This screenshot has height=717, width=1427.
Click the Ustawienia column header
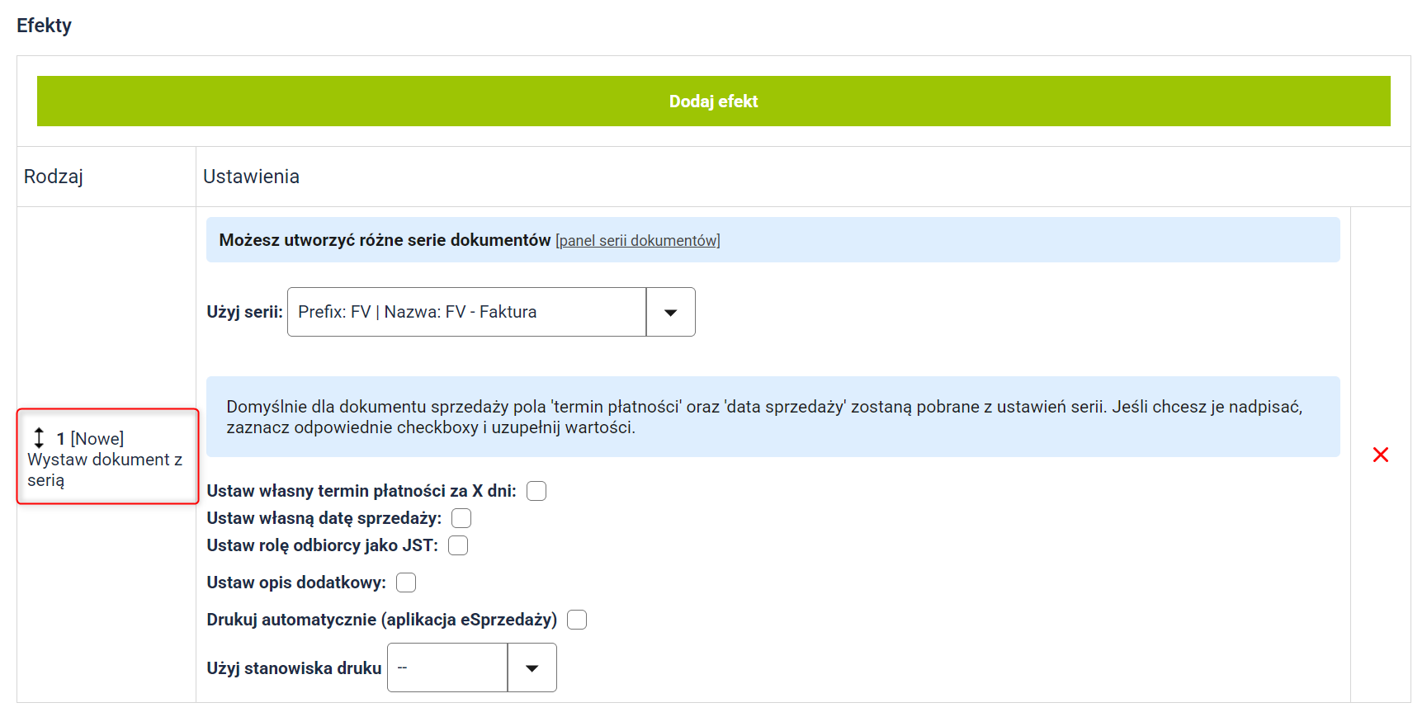[251, 177]
